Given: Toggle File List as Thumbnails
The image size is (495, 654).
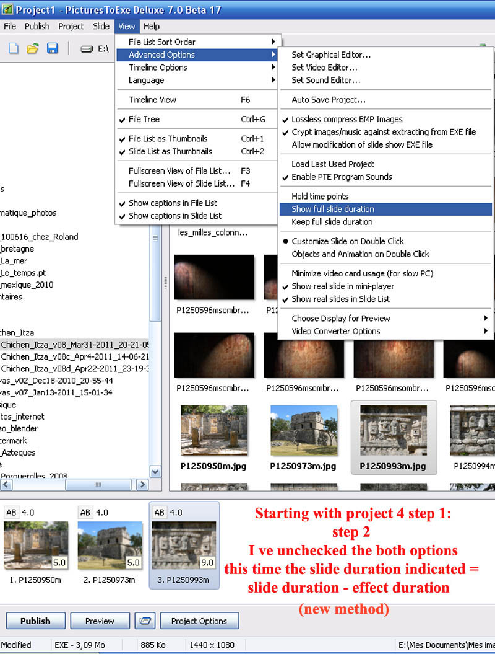Looking at the screenshot, I should [x=197, y=138].
